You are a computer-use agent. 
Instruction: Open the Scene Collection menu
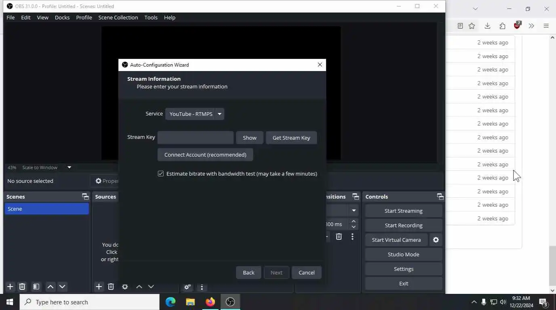118,17
